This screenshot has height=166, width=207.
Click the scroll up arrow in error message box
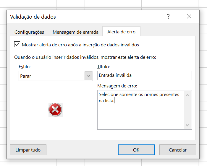pyautogui.click(x=187, y=95)
